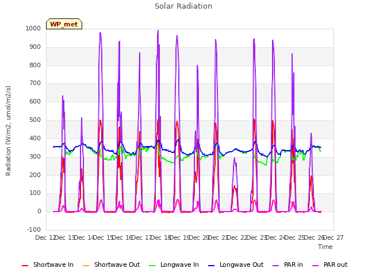The width and height of the screenshot is (368, 276).
Task: Click the 200 y-axis tick label
Action: pyautogui.click(x=35, y=175)
